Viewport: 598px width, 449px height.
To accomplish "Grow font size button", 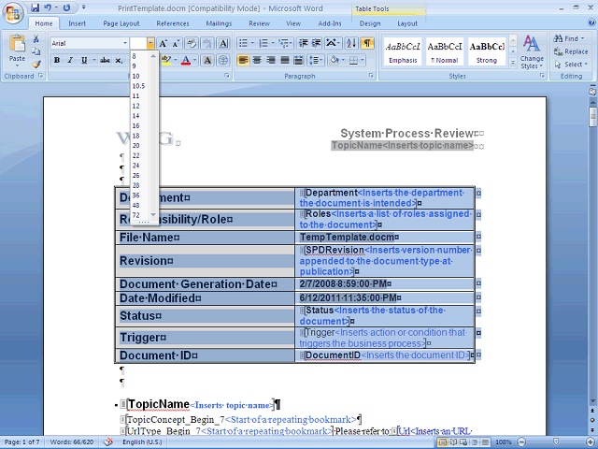I will [163, 43].
